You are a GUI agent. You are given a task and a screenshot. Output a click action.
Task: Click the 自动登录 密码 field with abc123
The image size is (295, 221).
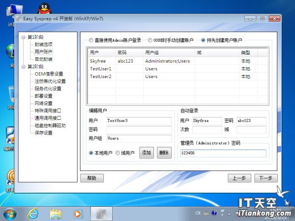pos(251,121)
